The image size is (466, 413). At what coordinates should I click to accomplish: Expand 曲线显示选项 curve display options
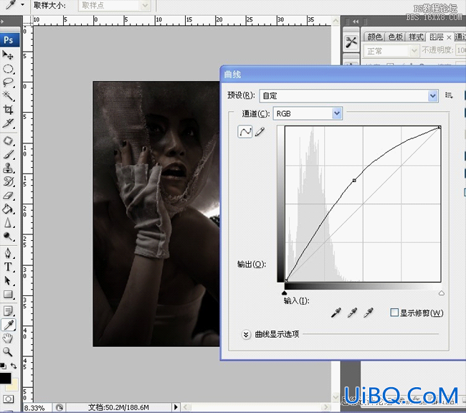click(246, 335)
